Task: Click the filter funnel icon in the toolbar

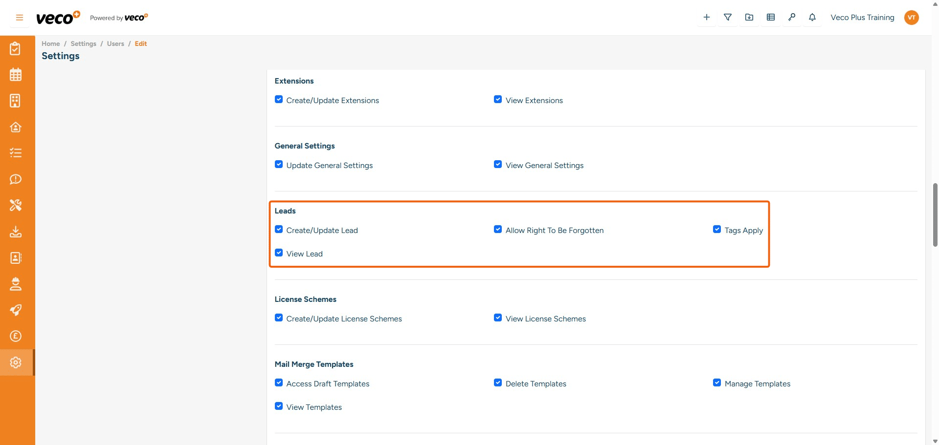Action: [x=728, y=17]
